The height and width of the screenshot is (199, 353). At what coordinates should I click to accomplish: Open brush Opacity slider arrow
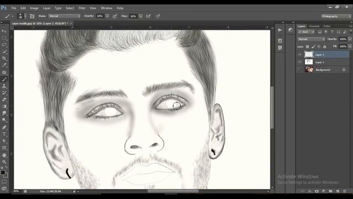point(108,16)
